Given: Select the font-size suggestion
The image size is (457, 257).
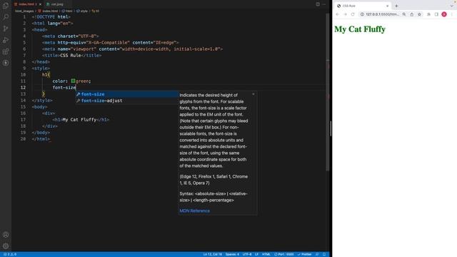Looking at the screenshot, I should 127,94.
